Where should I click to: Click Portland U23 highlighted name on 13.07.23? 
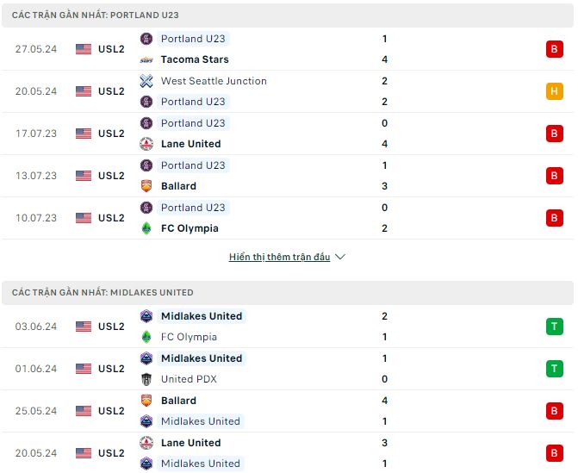click(193, 165)
